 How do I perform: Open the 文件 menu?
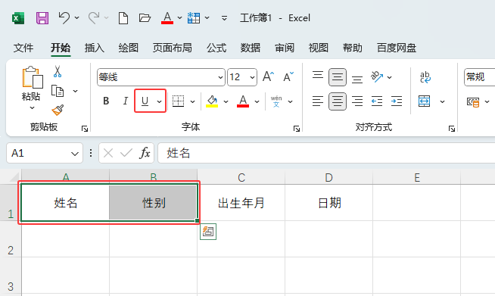click(23, 48)
